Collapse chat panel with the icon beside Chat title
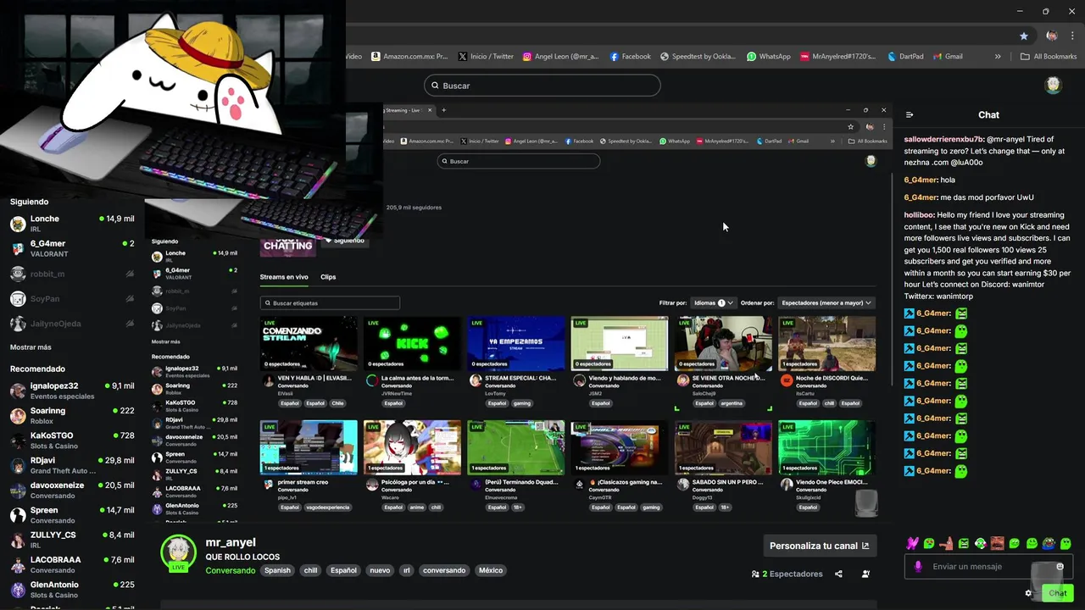1085x610 pixels. click(x=910, y=115)
